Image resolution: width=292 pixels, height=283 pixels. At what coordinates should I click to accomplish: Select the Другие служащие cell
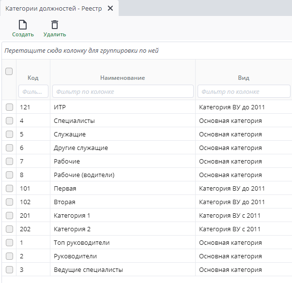click(x=123, y=148)
